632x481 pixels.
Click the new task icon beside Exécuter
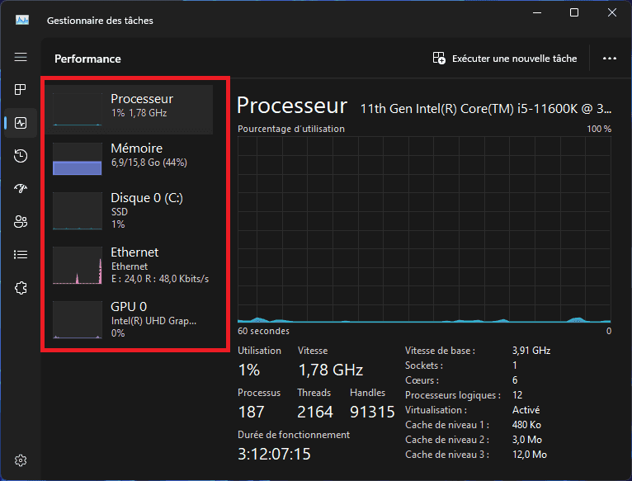[x=439, y=58]
